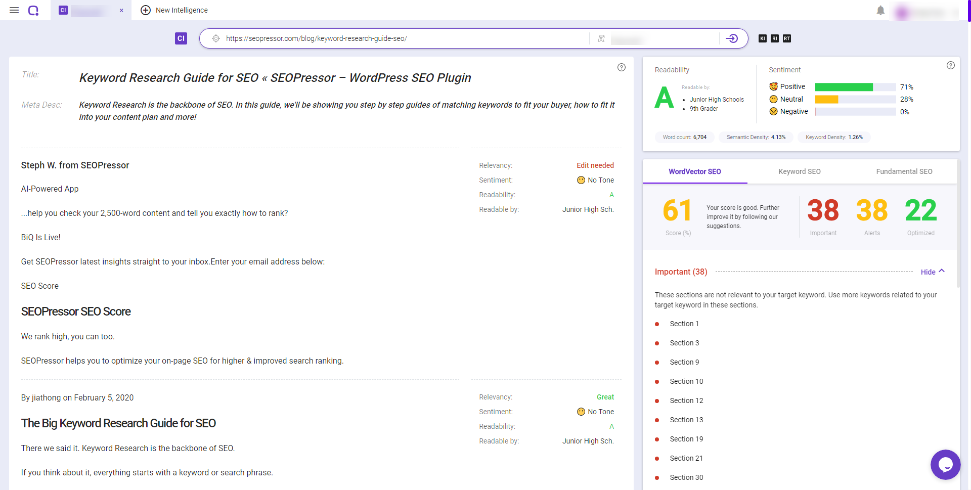Open the New Intelligence tab
This screenshot has height=490, width=971.
tap(174, 10)
